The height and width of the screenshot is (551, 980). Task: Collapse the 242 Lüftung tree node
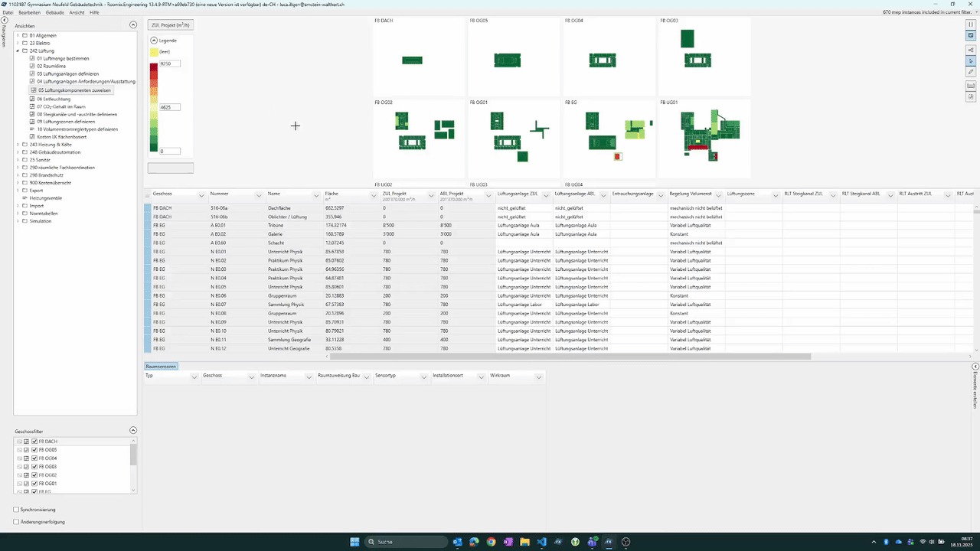[18, 51]
